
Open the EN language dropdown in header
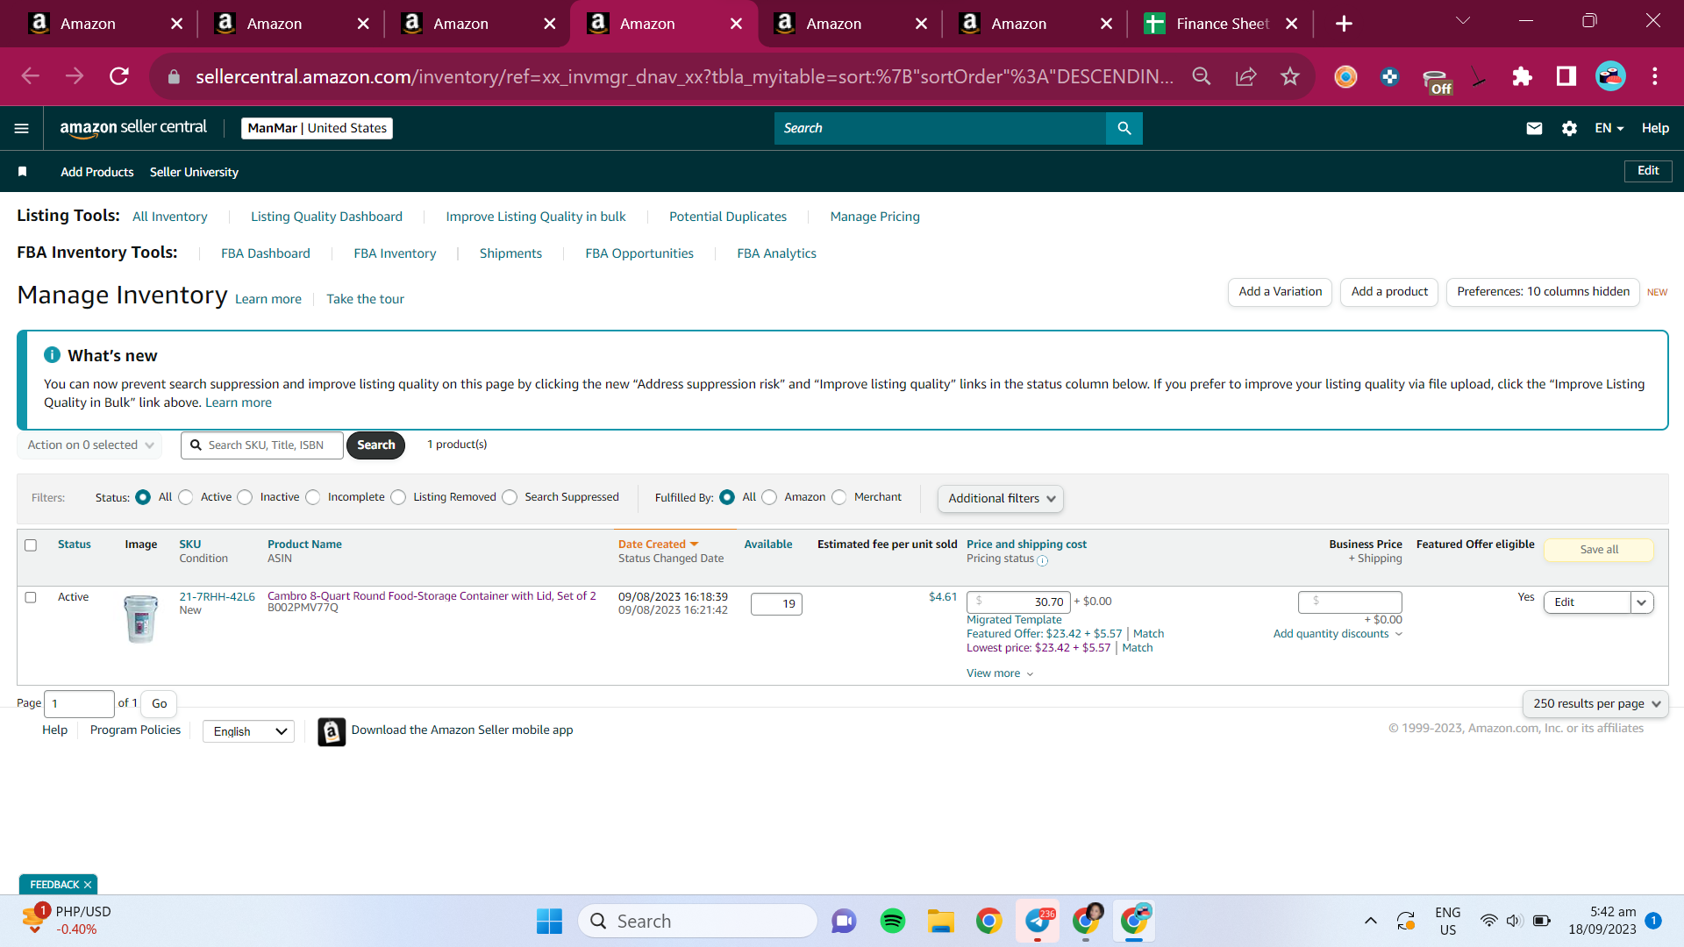click(1609, 128)
